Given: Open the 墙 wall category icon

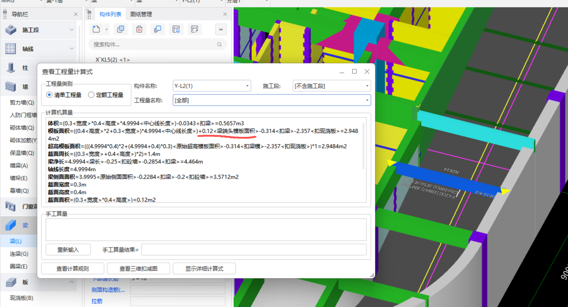Looking at the screenshot, I should (x=11, y=86).
